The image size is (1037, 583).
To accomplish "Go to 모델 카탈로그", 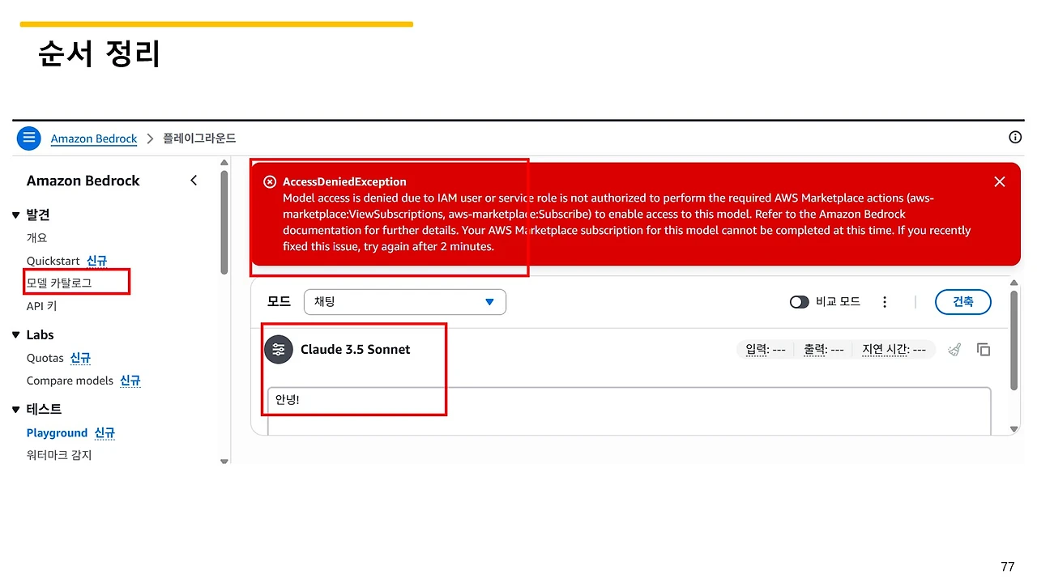I will (59, 283).
